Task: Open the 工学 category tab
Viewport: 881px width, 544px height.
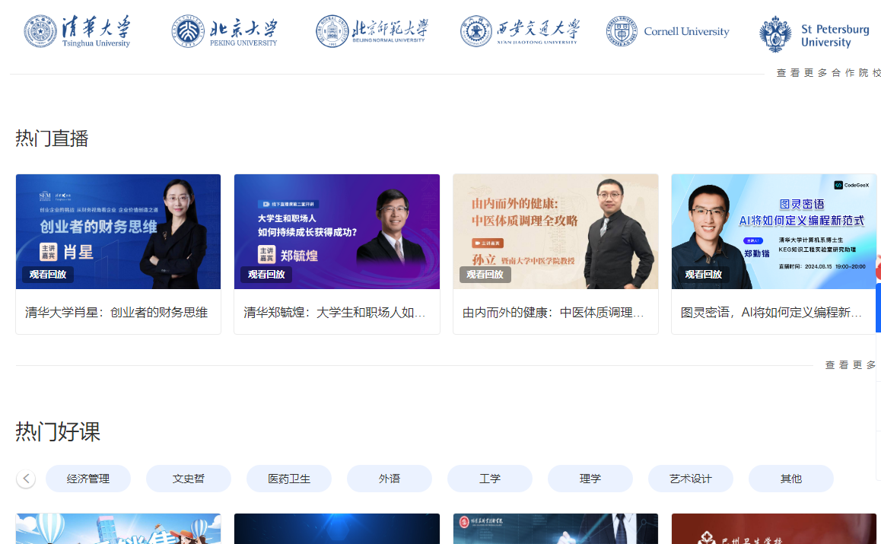Action: 490,479
